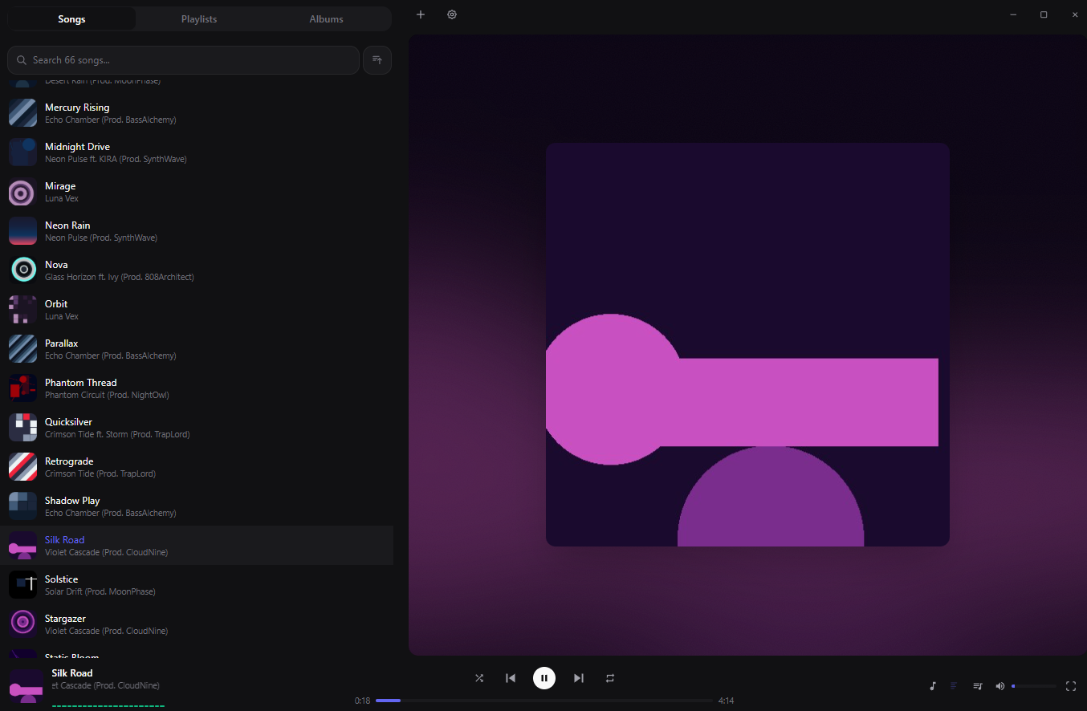This screenshot has height=711, width=1087.
Task: Skip to the next track
Action: (578, 678)
